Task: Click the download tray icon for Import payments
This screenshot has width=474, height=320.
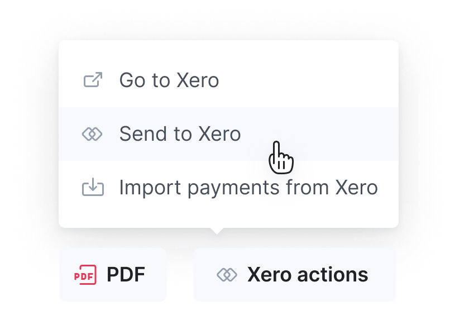Action: 93,187
